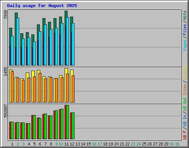Click the 1455 visits axis value
The image size is (189, 148).
6,71
